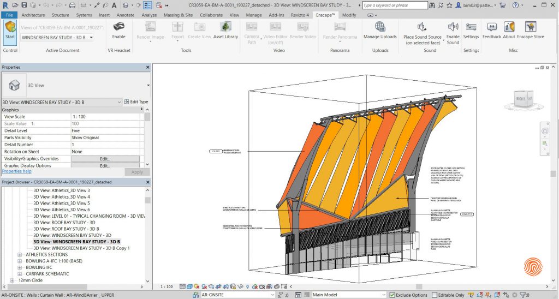
Task: Switch to the Modify ribbon tab
Action: [349, 15]
